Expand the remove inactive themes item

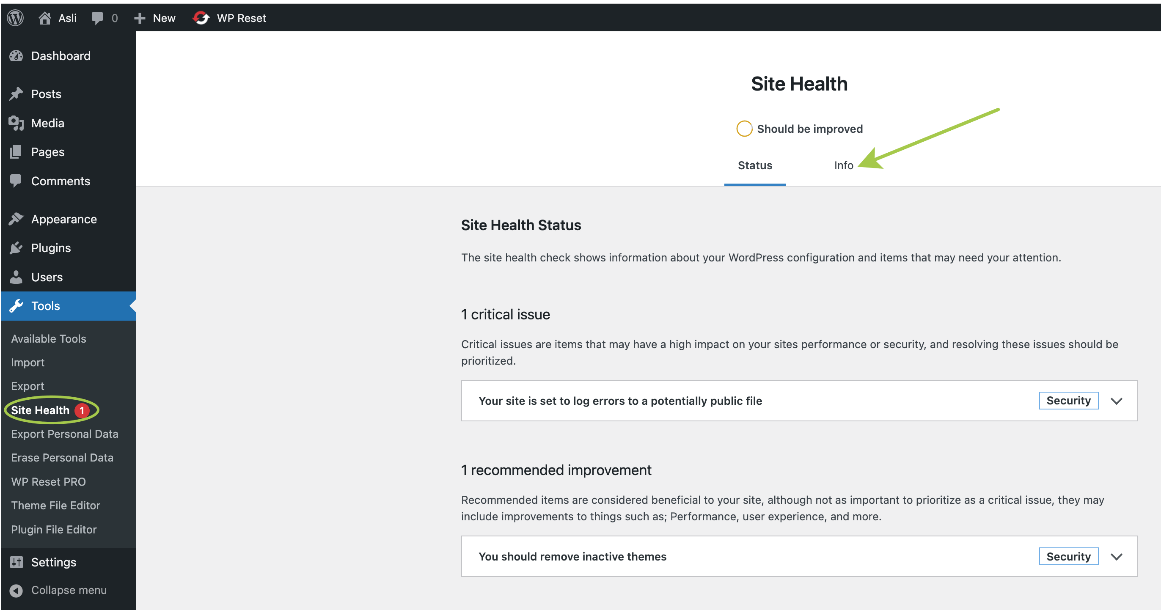tap(1116, 557)
